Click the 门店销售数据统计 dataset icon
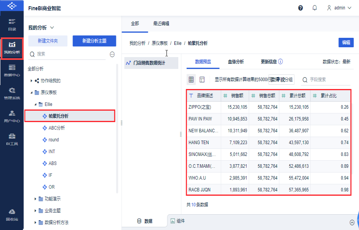Viewport: 359px width, 230px height. click(x=129, y=63)
